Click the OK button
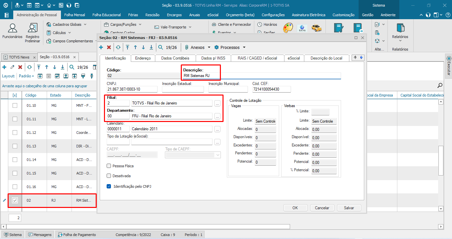 (x=295, y=208)
